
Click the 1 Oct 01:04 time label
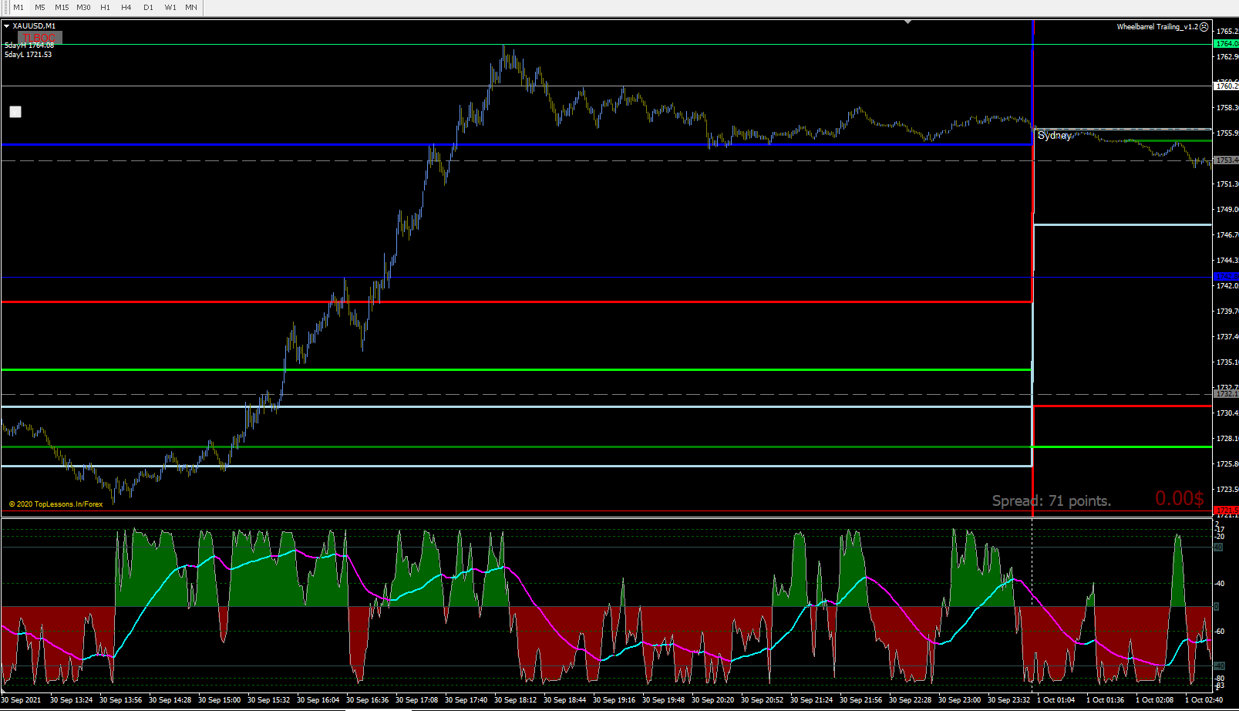(x=1056, y=700)
